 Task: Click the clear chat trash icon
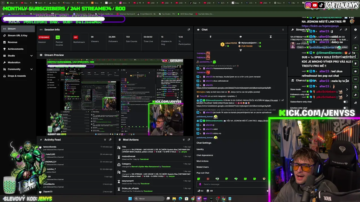click(x=210, y=37)
